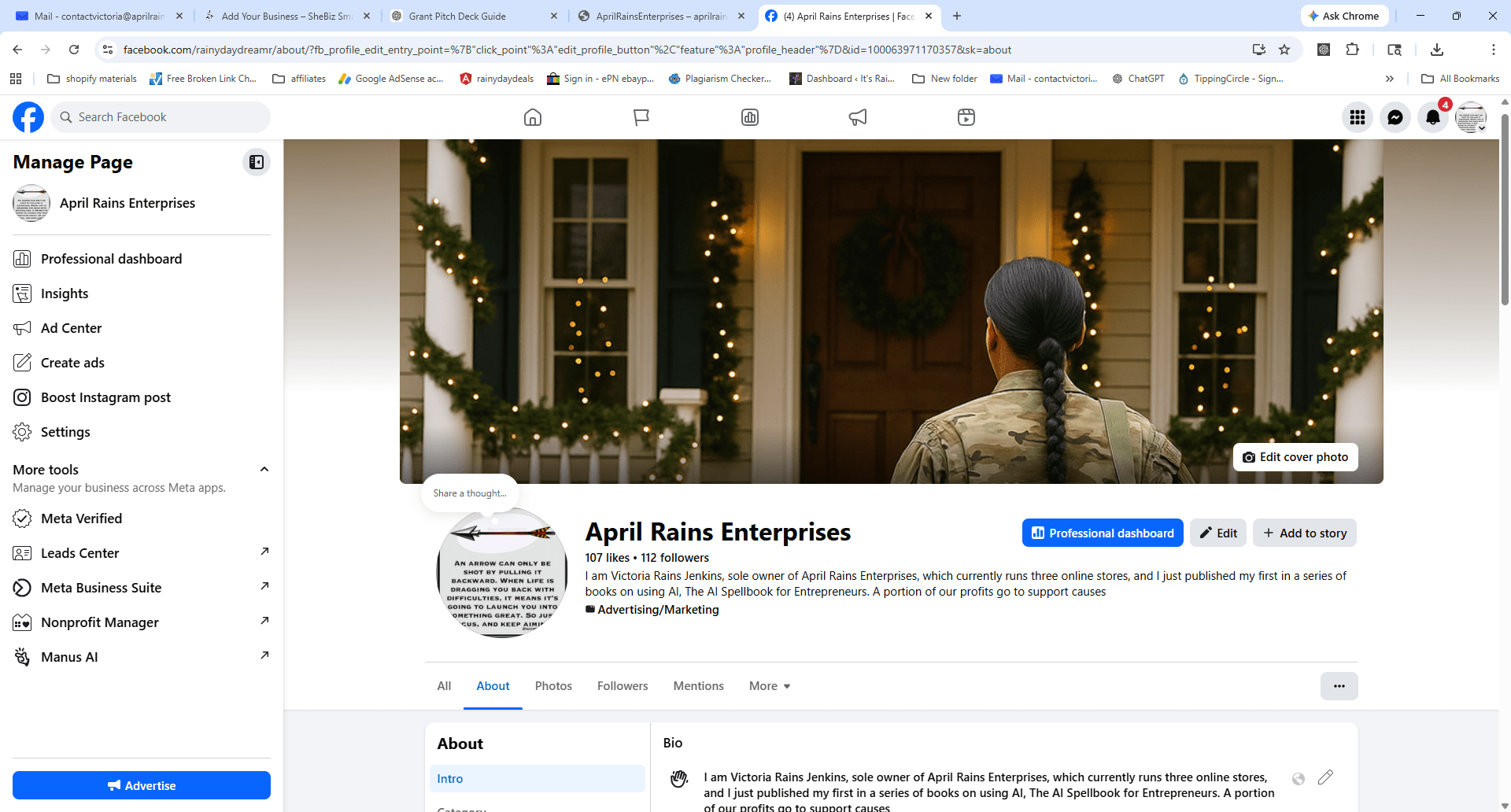Switch to the Photos tab
The height and width of the screenshot is (812, 1511).
point(553,686)
